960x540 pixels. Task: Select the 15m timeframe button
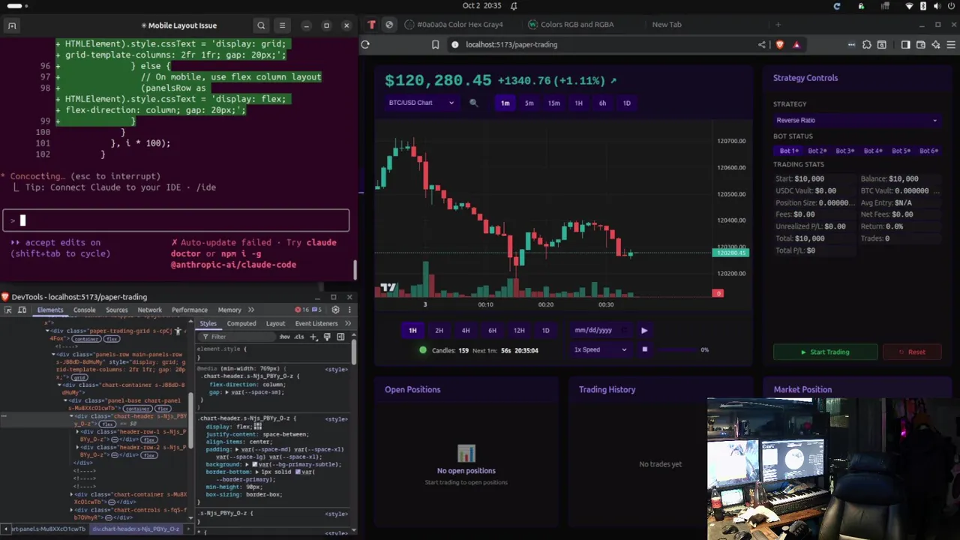point(553,103)
